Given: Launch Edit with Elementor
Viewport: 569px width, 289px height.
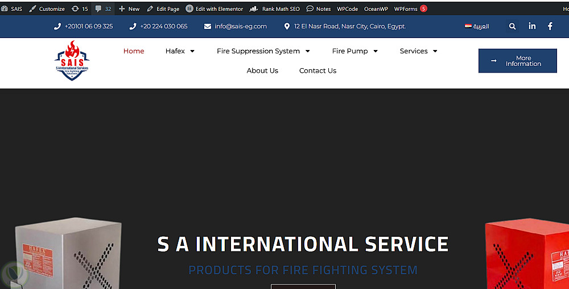Looking at the screenshot, I should pyautogui.click(x=215, y=9).
